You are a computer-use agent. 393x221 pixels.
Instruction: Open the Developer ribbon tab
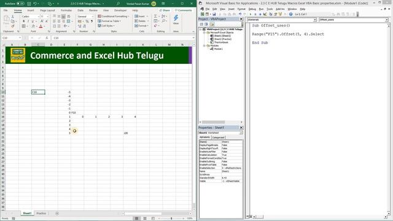(120, 10)
